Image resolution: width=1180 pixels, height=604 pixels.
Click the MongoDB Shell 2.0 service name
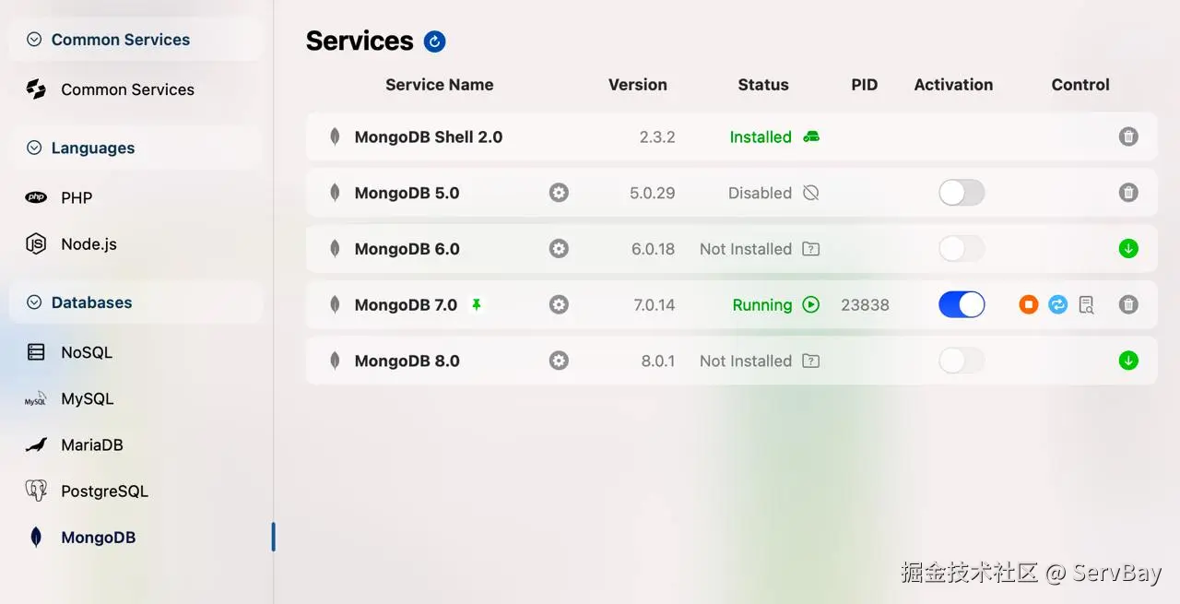tap(429, 136)
